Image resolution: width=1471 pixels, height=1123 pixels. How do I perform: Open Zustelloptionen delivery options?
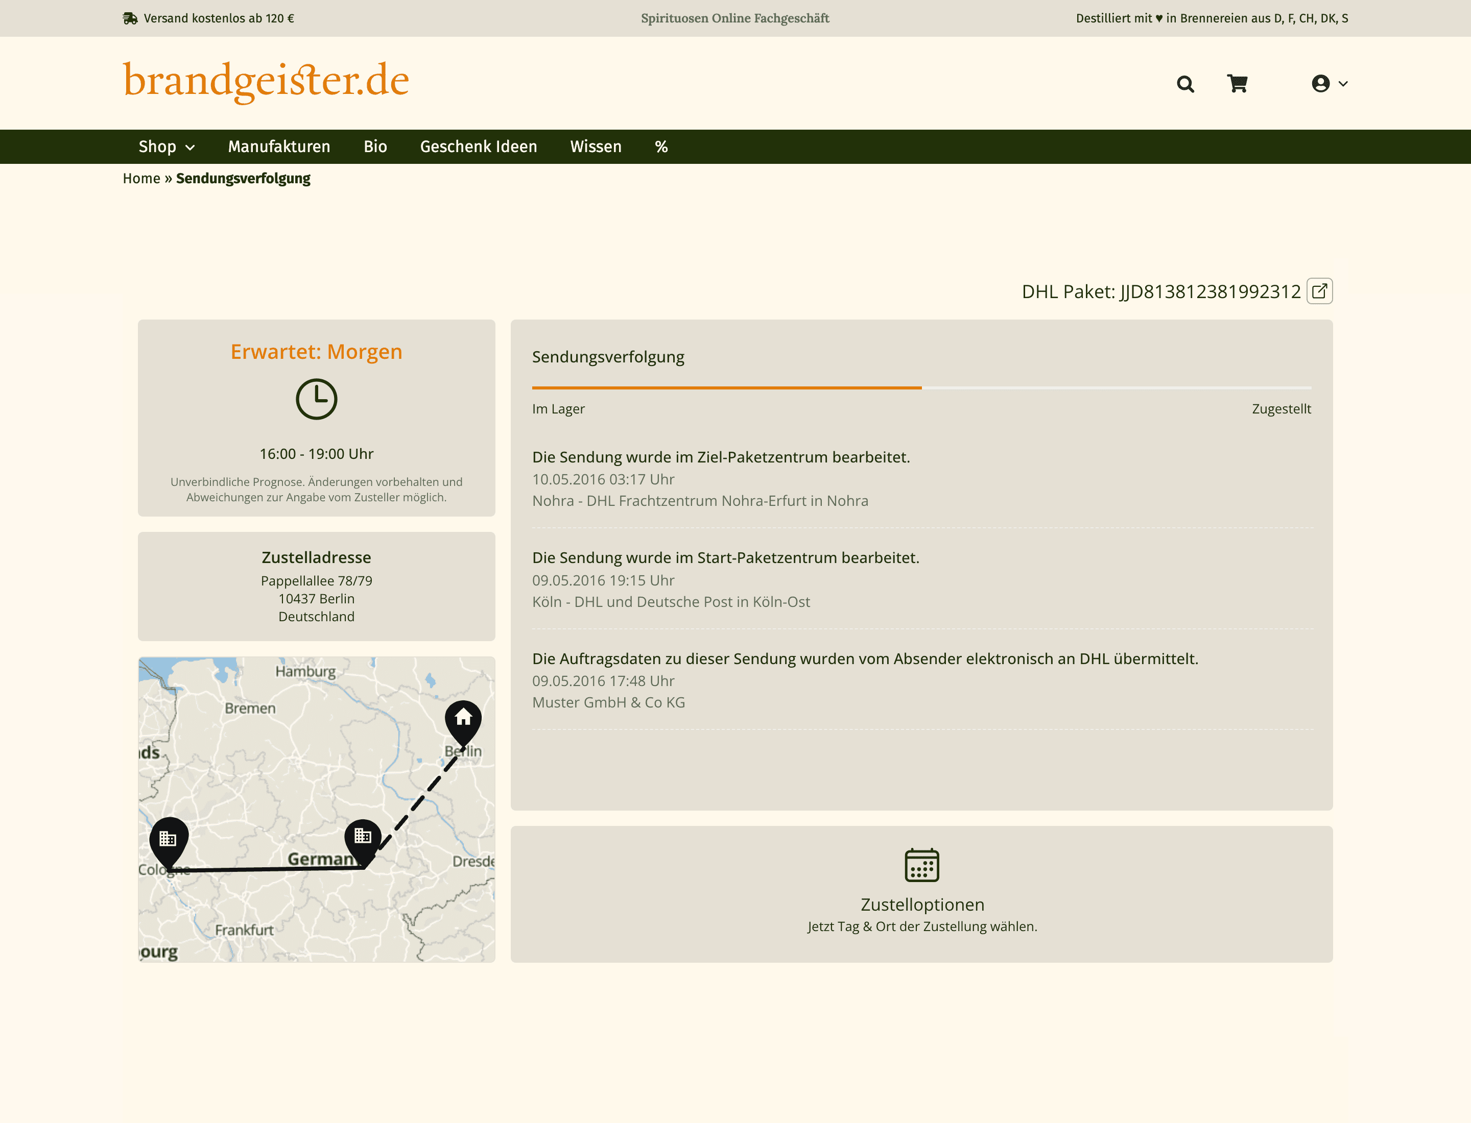click(x=921, y=894)
